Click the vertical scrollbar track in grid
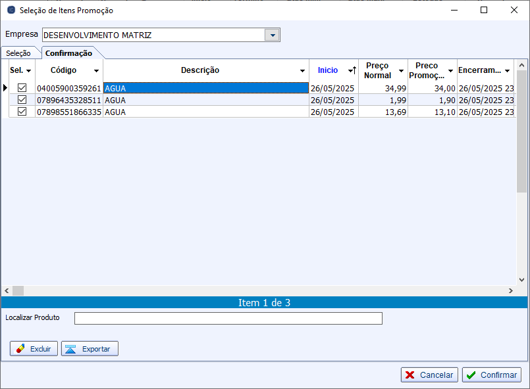This screenshot has height=389, width=530. click(x=521, y=197)
